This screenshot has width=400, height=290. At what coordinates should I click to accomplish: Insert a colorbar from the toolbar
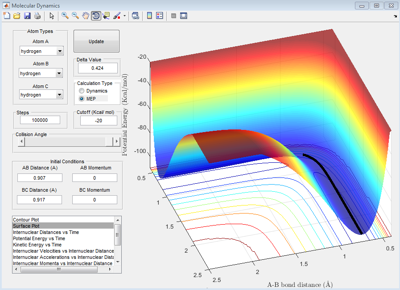(x=149, y=16)
